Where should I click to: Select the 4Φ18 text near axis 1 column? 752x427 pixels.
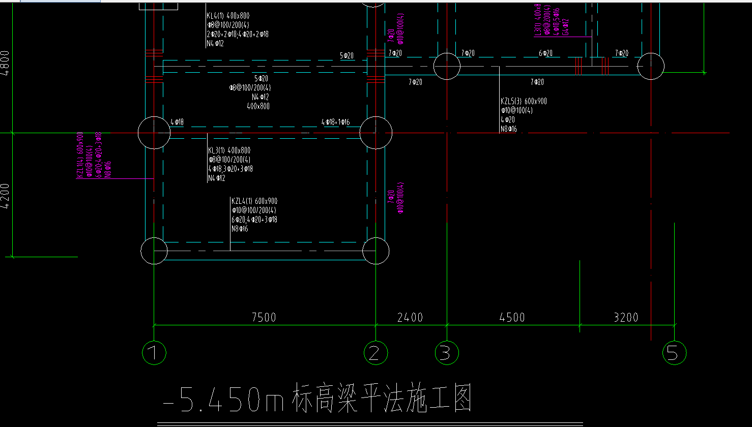(x=177, y=123)
